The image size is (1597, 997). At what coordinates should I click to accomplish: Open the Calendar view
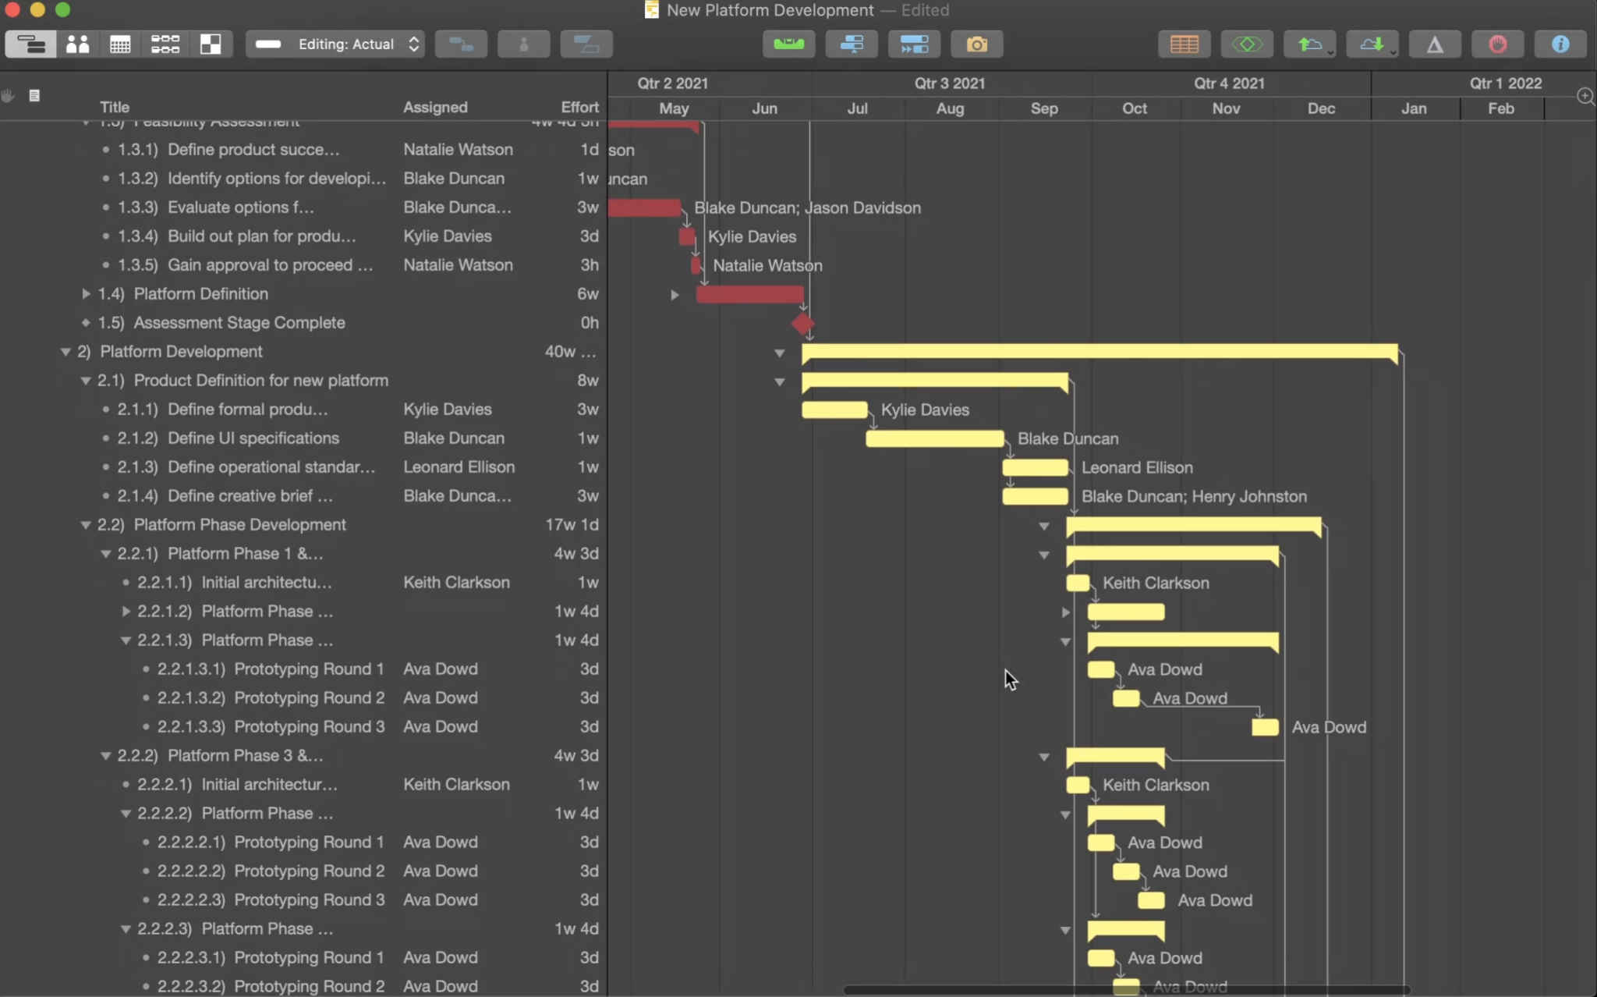(x=120, y=44)
